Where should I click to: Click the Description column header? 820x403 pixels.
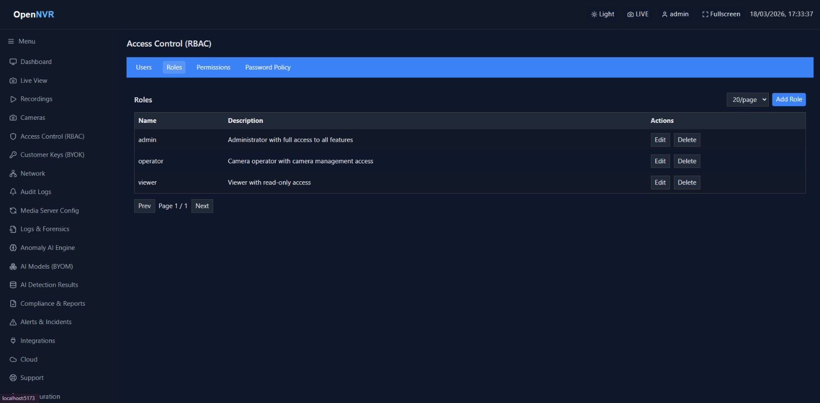[245, 121]
